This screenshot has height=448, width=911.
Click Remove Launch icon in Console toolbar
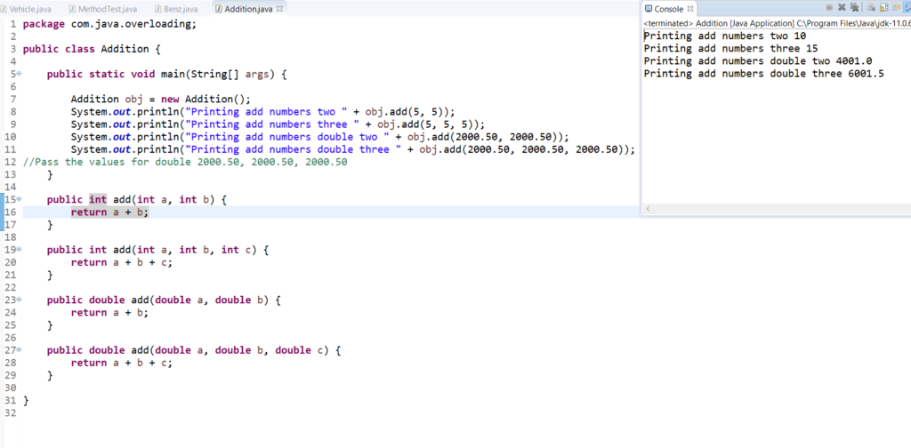(842, 8)
